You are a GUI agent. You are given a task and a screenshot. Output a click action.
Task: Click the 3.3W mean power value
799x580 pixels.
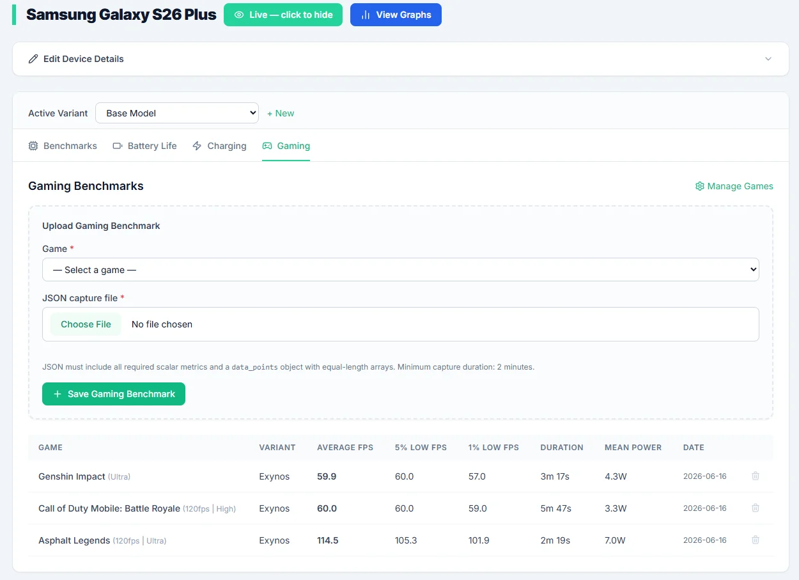click(x=616, y=508)
